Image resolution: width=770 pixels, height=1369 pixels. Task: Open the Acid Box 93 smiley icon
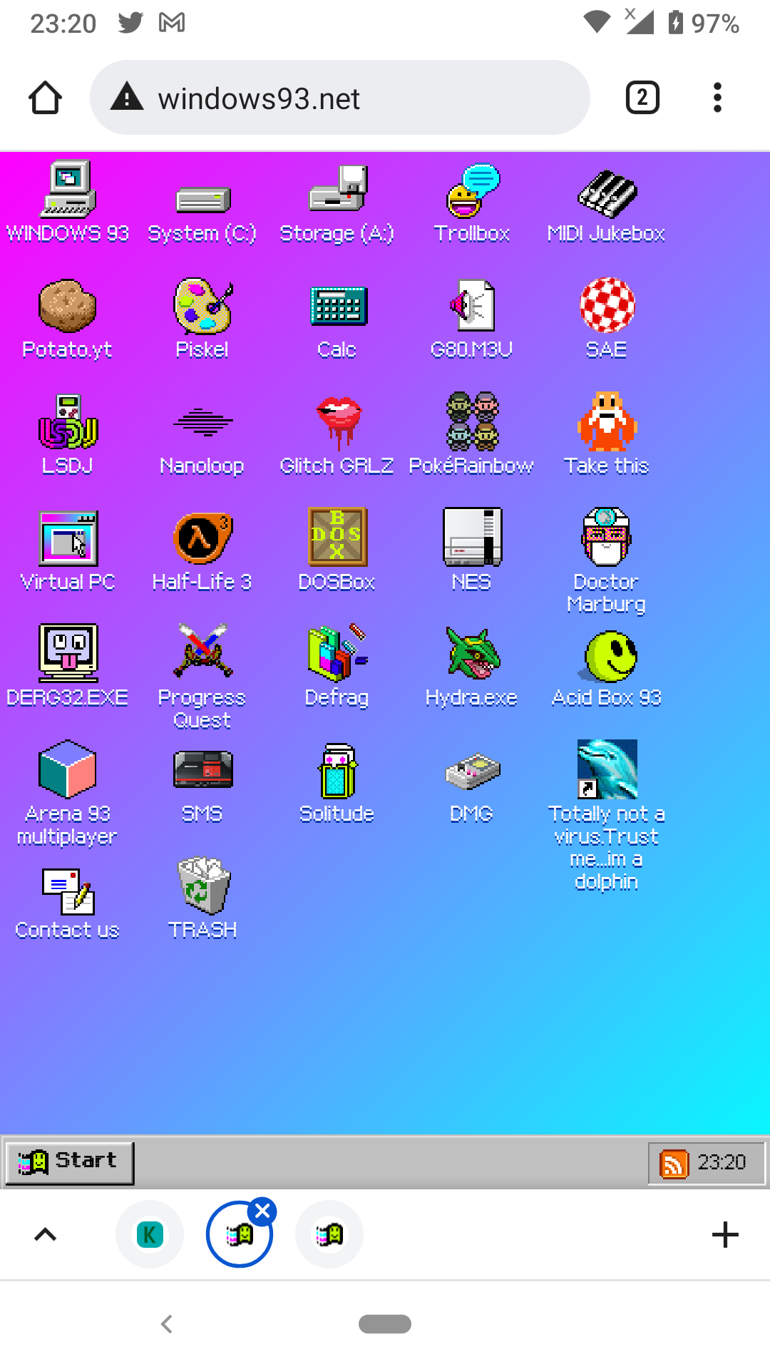607,656
